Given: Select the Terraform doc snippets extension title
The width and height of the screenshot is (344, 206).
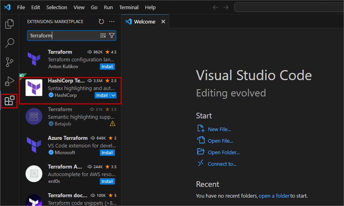Looking at the screenshot, I should pos(67,195).
